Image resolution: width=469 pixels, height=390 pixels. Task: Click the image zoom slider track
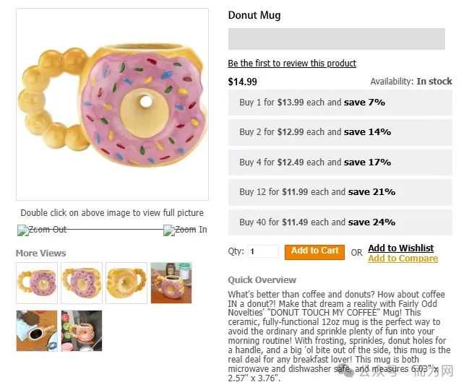coord(116,230)
